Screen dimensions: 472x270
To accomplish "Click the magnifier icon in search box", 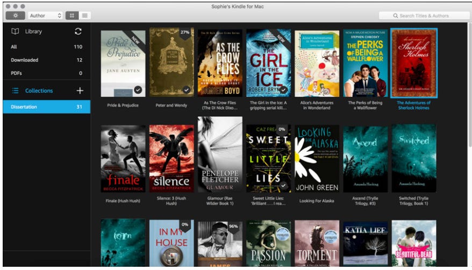I will pos(396,16).
